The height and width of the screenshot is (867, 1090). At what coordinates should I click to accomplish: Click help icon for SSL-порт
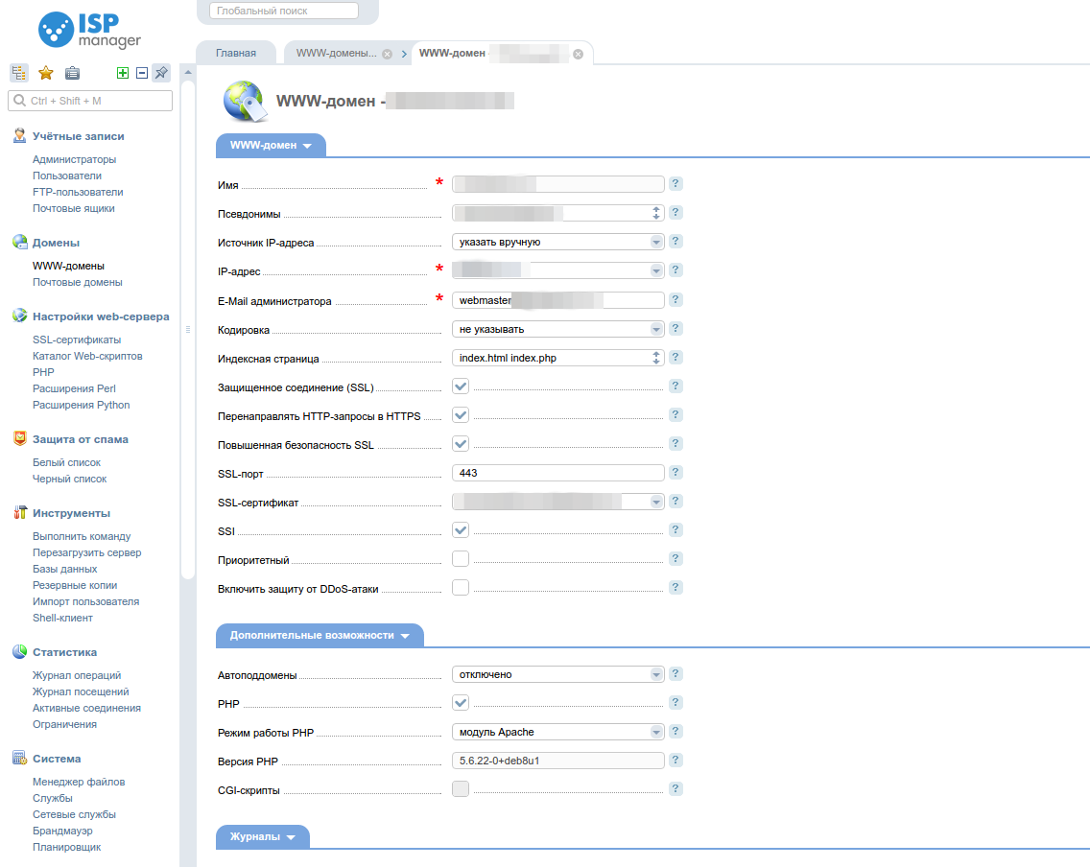click(x=675, y=473)
